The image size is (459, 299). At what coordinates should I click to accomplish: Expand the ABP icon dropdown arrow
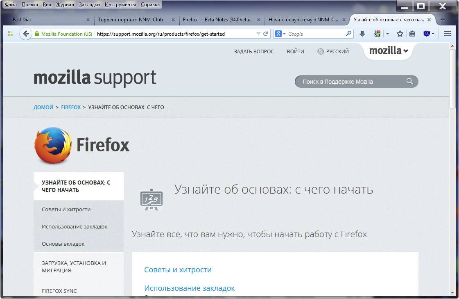coord(433,34)
